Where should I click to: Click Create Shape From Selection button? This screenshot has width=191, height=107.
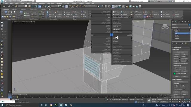point(181,63)
